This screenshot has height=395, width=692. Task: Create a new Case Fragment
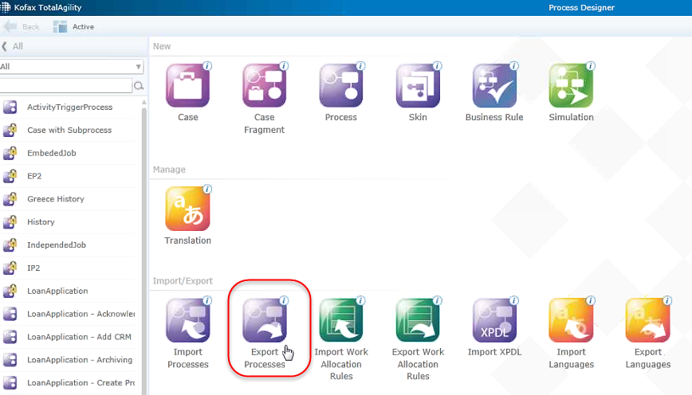pos(265,86)
